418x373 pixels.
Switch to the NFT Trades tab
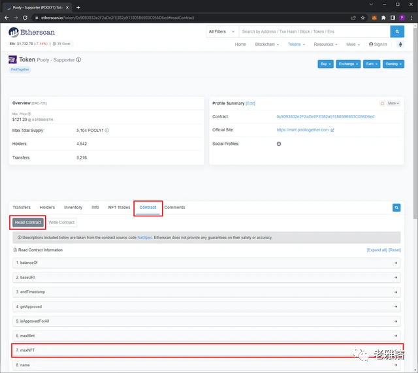click(119, 207)
